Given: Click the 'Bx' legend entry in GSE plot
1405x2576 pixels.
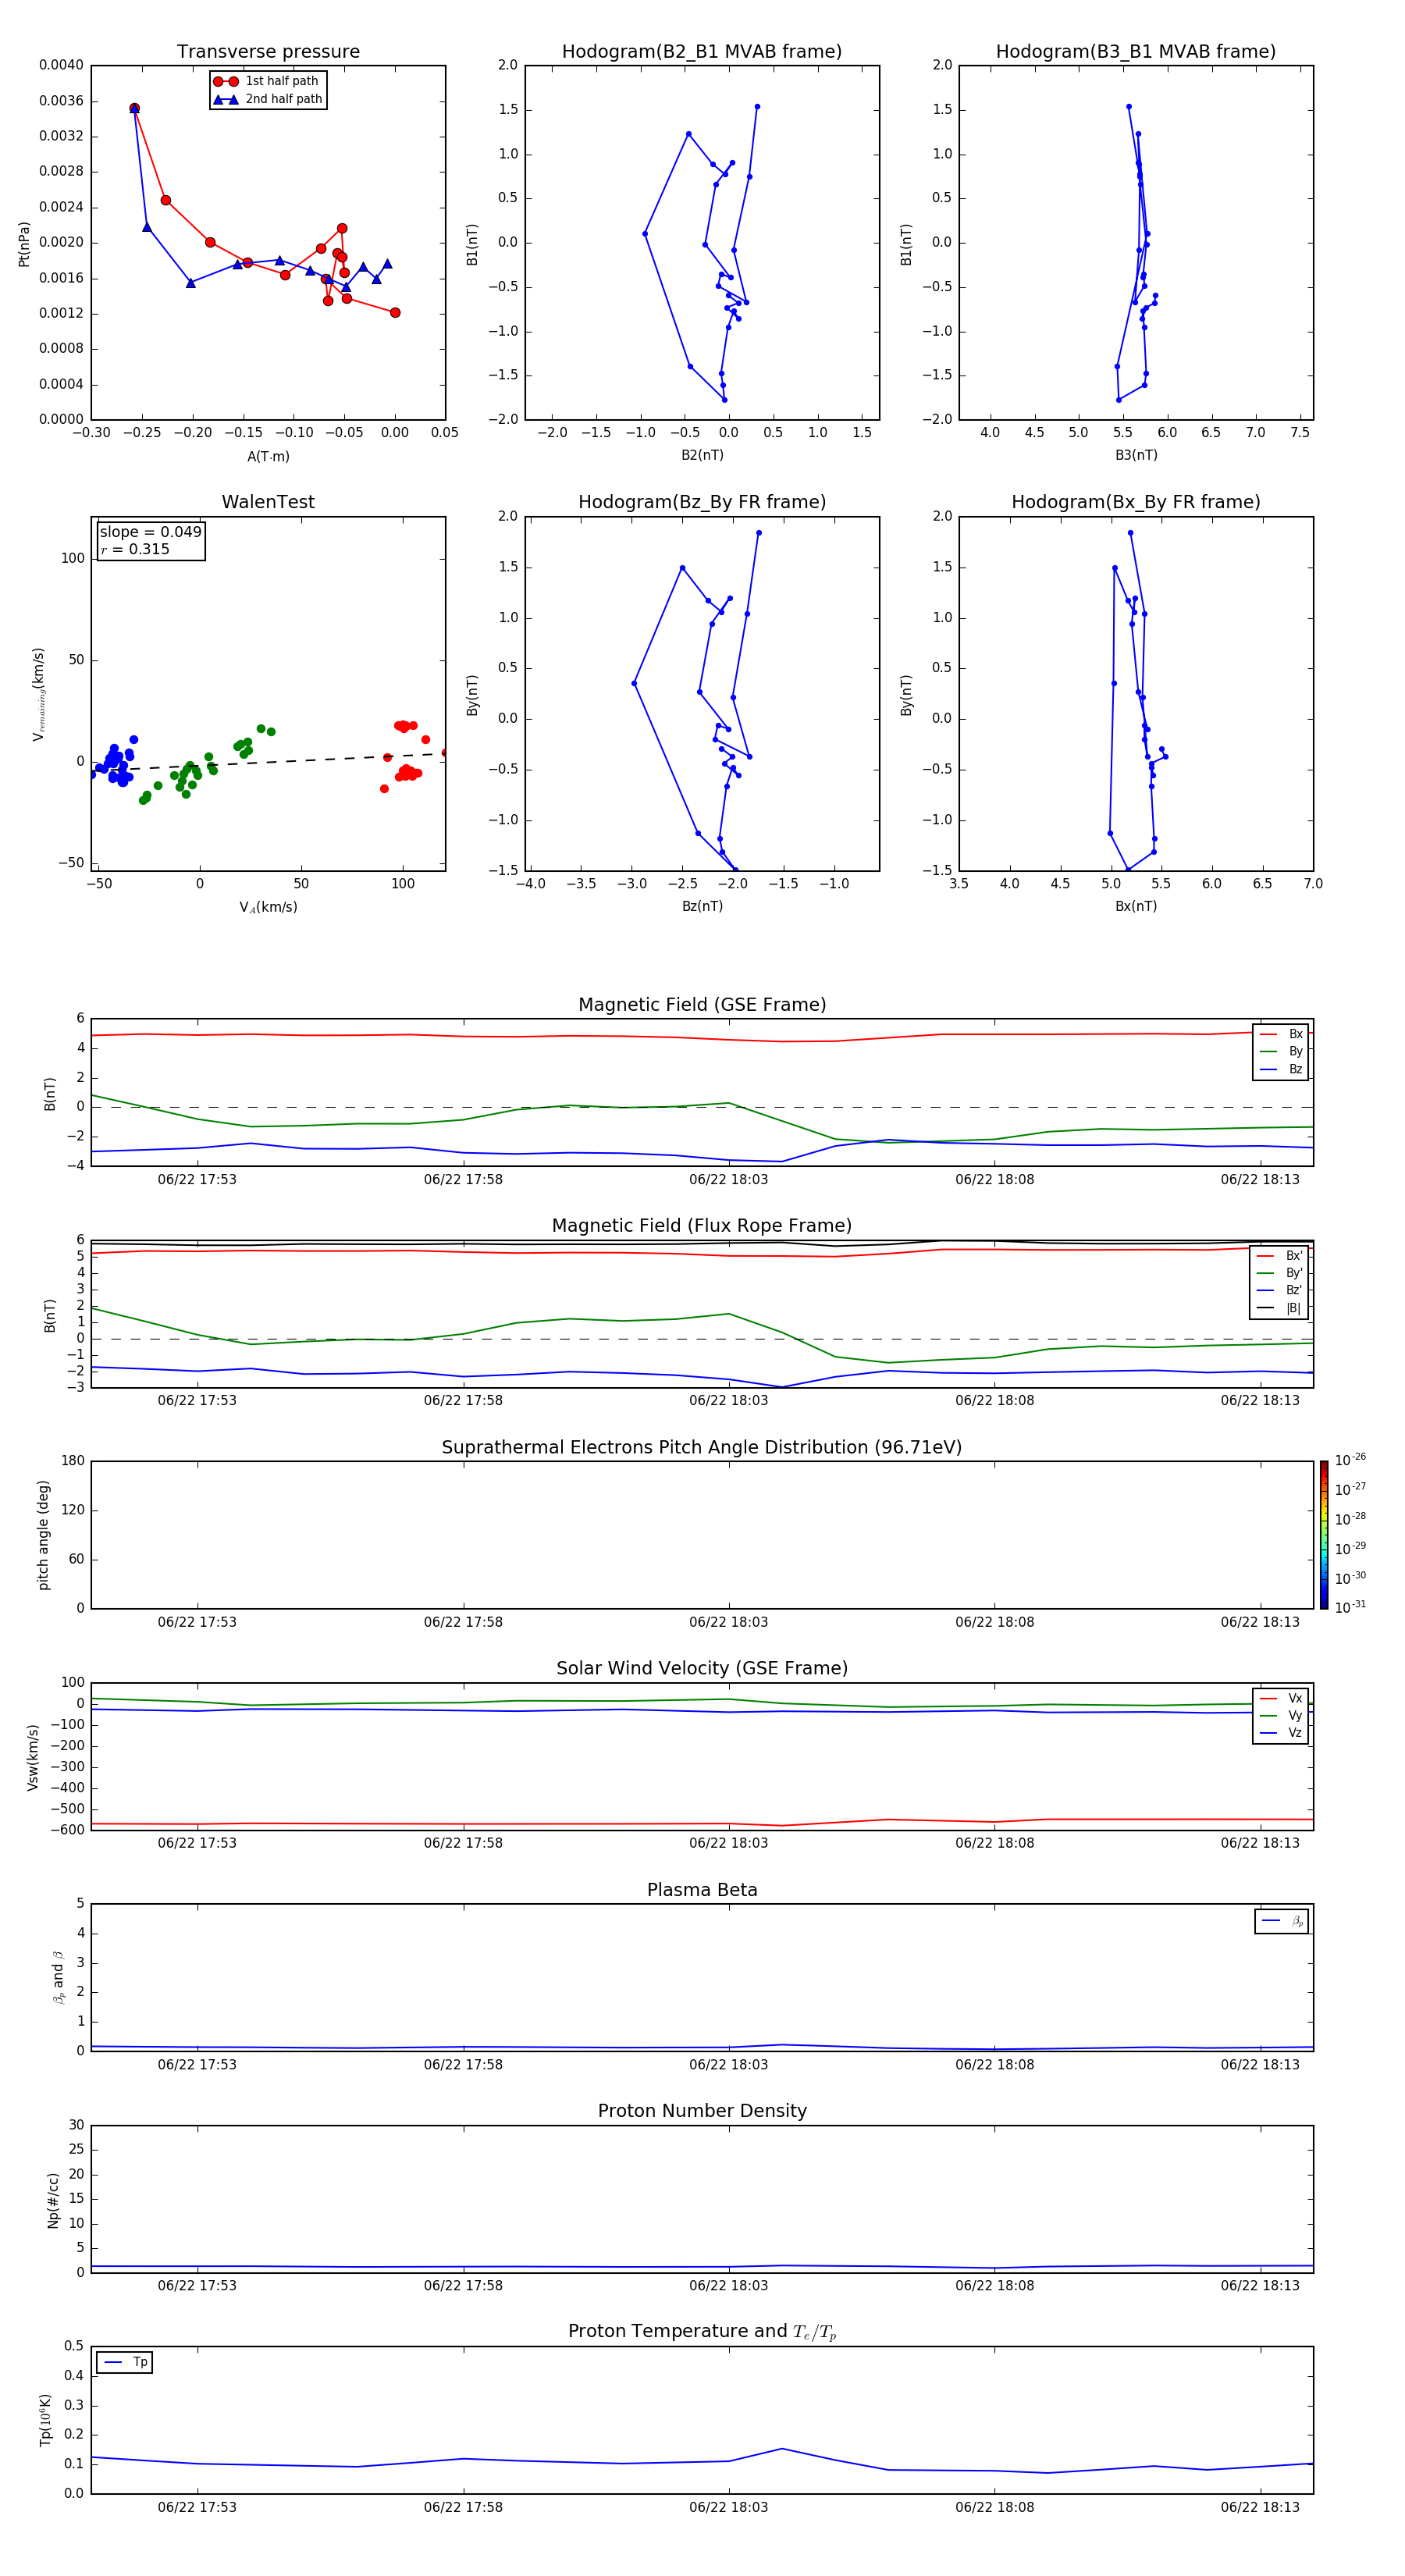Looking at the screenshot, I should pos(1281,1034).
